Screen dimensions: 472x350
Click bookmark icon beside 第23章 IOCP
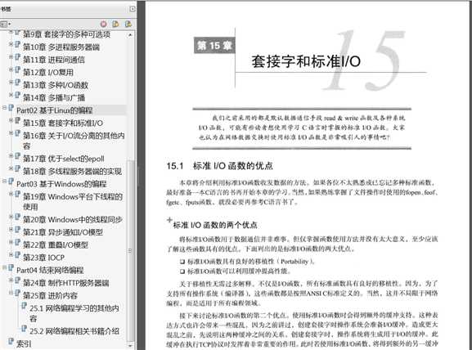pos(17,255)
